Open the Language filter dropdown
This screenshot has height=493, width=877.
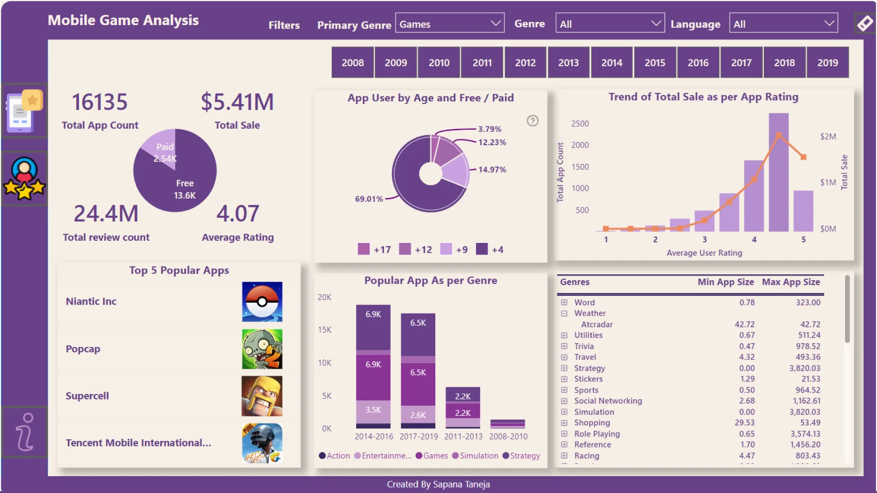784,24
